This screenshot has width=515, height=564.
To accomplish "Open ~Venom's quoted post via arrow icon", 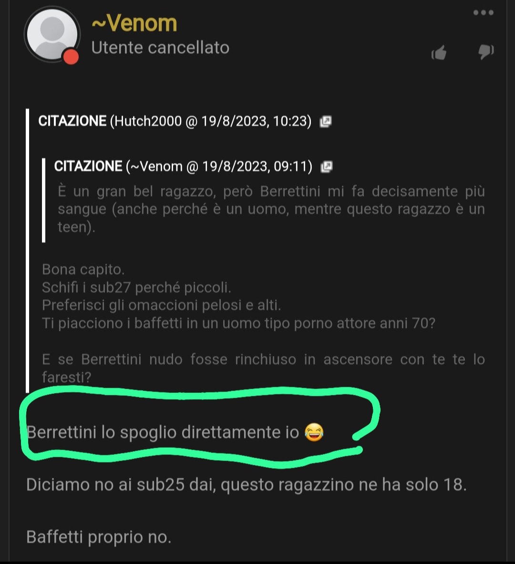I will point(326,167).
